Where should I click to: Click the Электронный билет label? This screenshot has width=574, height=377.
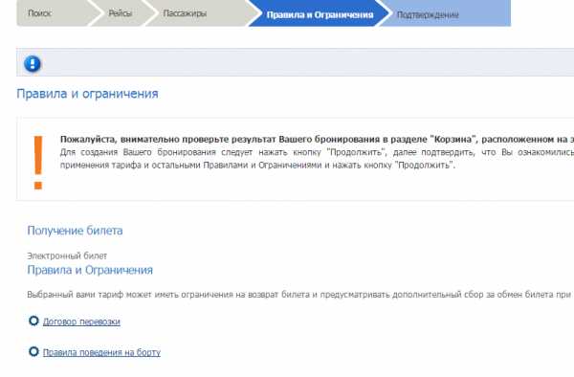point(67,255)
